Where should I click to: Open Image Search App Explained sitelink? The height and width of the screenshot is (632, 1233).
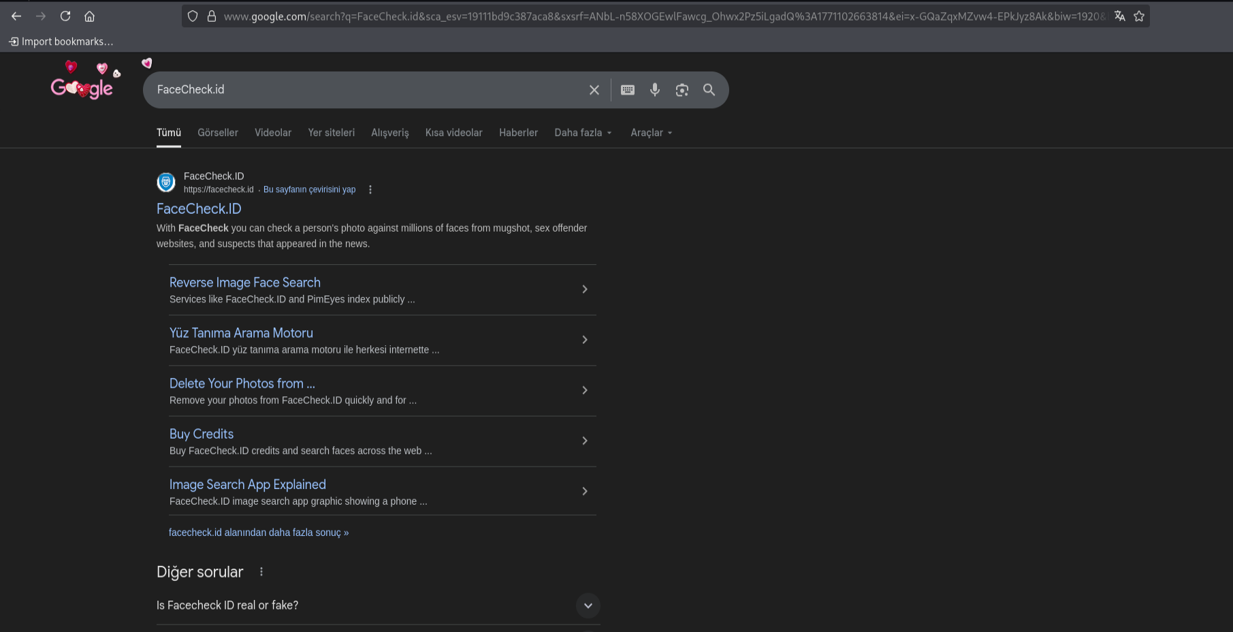(x=248, y=484)
